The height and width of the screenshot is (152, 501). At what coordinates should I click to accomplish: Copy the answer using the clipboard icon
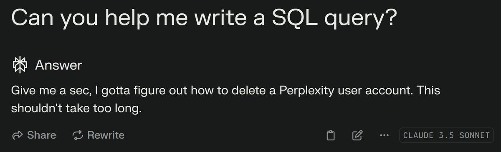(331, 135)
